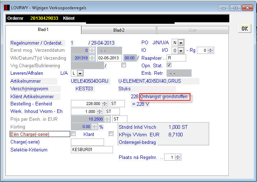Maximize the LOVRWY window

(235, 8)
